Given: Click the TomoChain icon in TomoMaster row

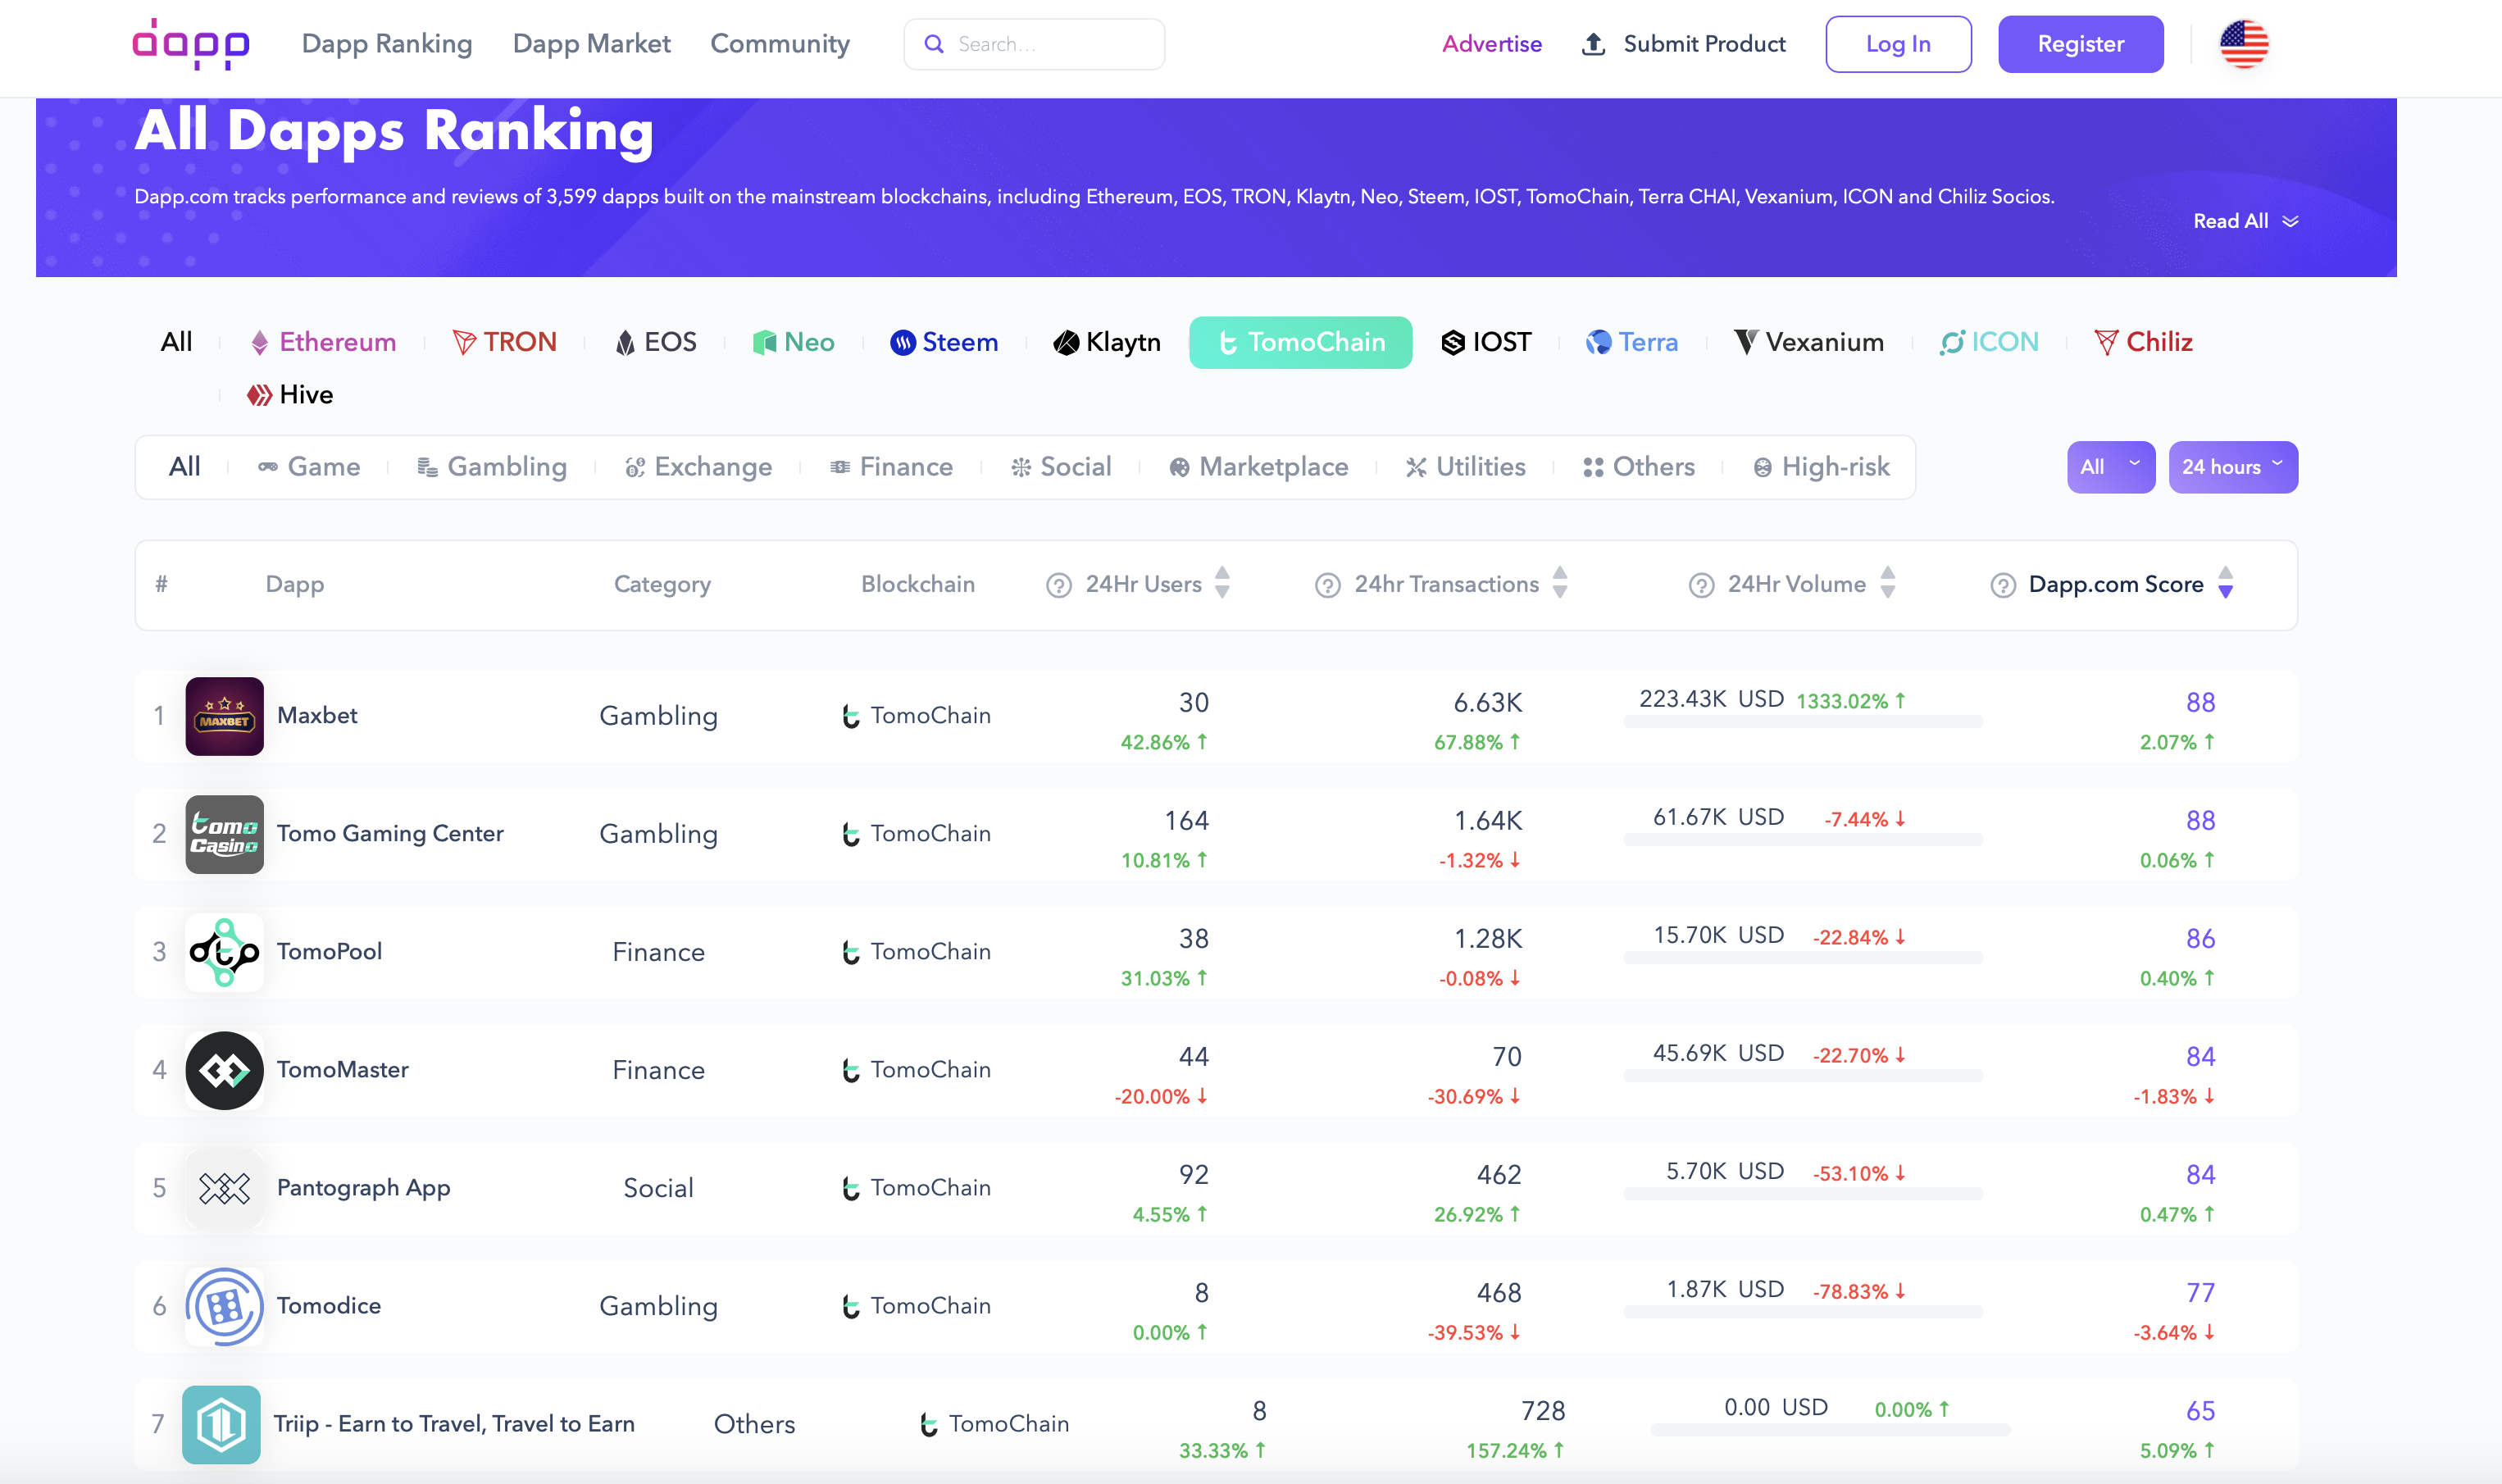Looking at the screenshot, I should coord(851,1070).
